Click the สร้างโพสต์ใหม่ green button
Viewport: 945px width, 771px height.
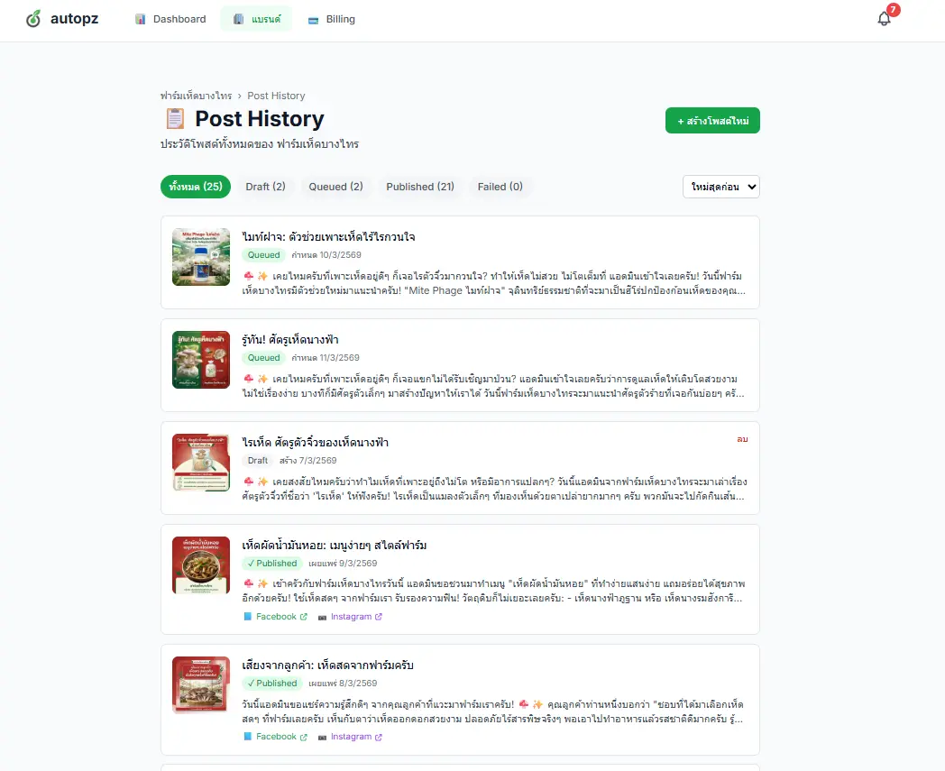(712, 121)
